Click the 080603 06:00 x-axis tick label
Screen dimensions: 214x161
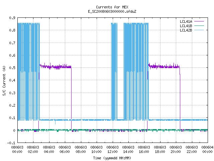[x=65, y=150]
